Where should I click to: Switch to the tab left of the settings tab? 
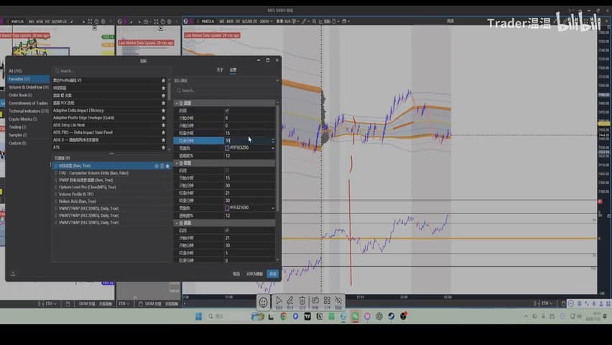point(220,70)
